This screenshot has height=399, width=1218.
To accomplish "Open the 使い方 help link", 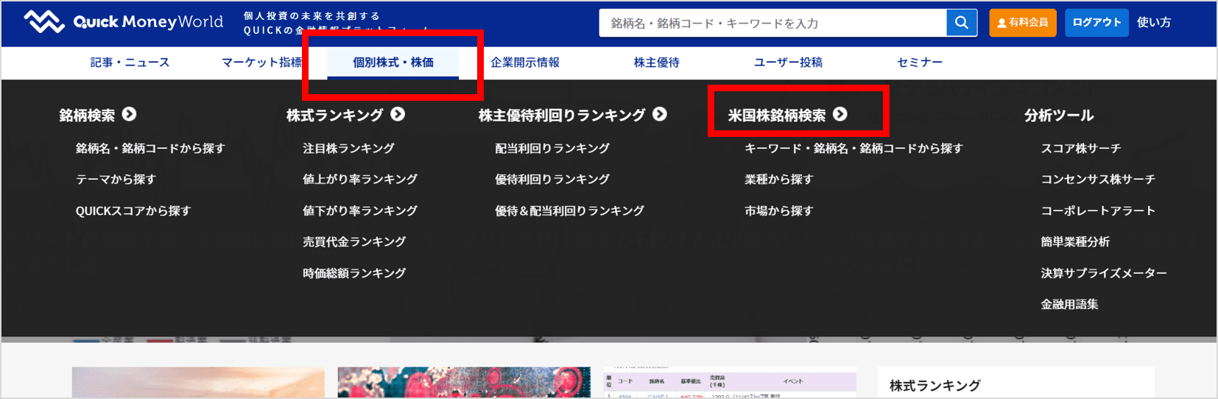I will point(1153,23).
